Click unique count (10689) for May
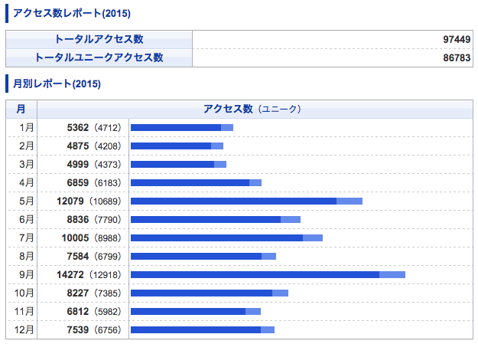 106,201
